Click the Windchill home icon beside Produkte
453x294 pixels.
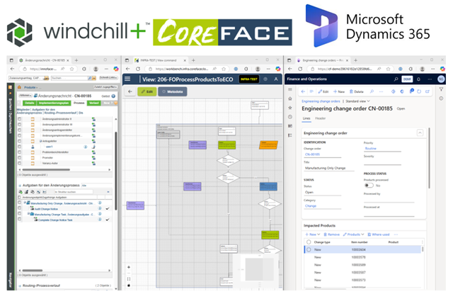[x=19, y=87]
